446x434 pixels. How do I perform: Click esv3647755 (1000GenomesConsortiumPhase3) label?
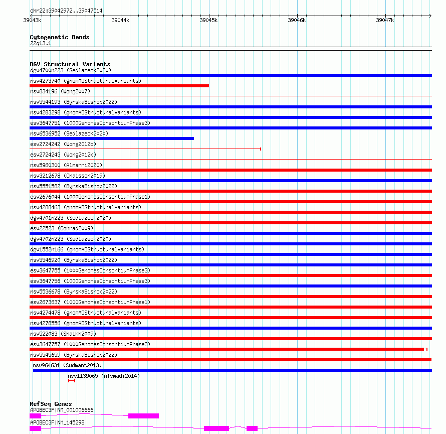tap(90, 270)
